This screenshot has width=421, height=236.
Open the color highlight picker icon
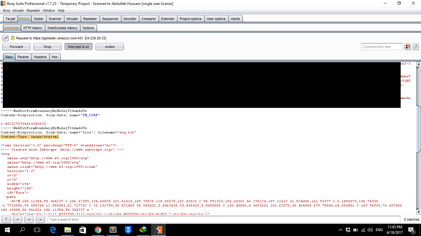tap(408, 47)
